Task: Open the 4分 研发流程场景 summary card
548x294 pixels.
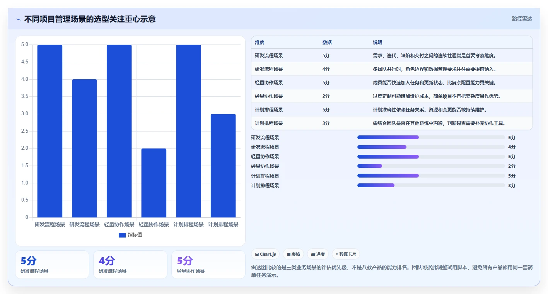Action: pyautogui.click(x=130, y=265)
